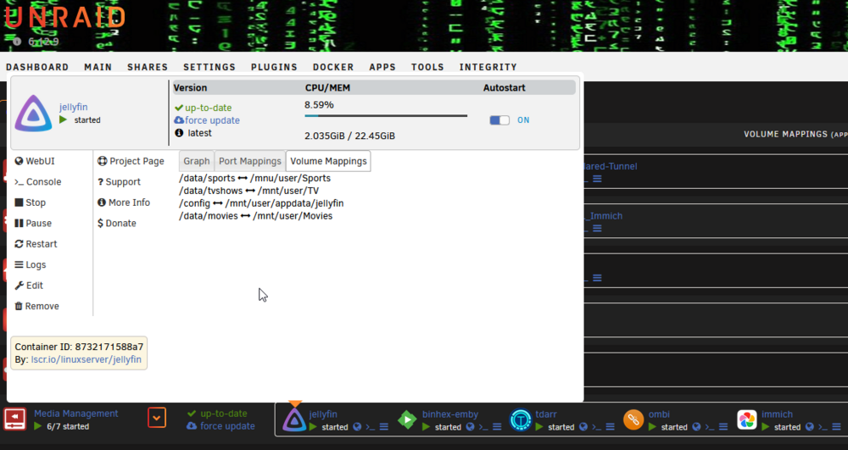This screenshot has width=848, height=450.
Task: Open the Plugins page
Action: click(x=274, y=67)
